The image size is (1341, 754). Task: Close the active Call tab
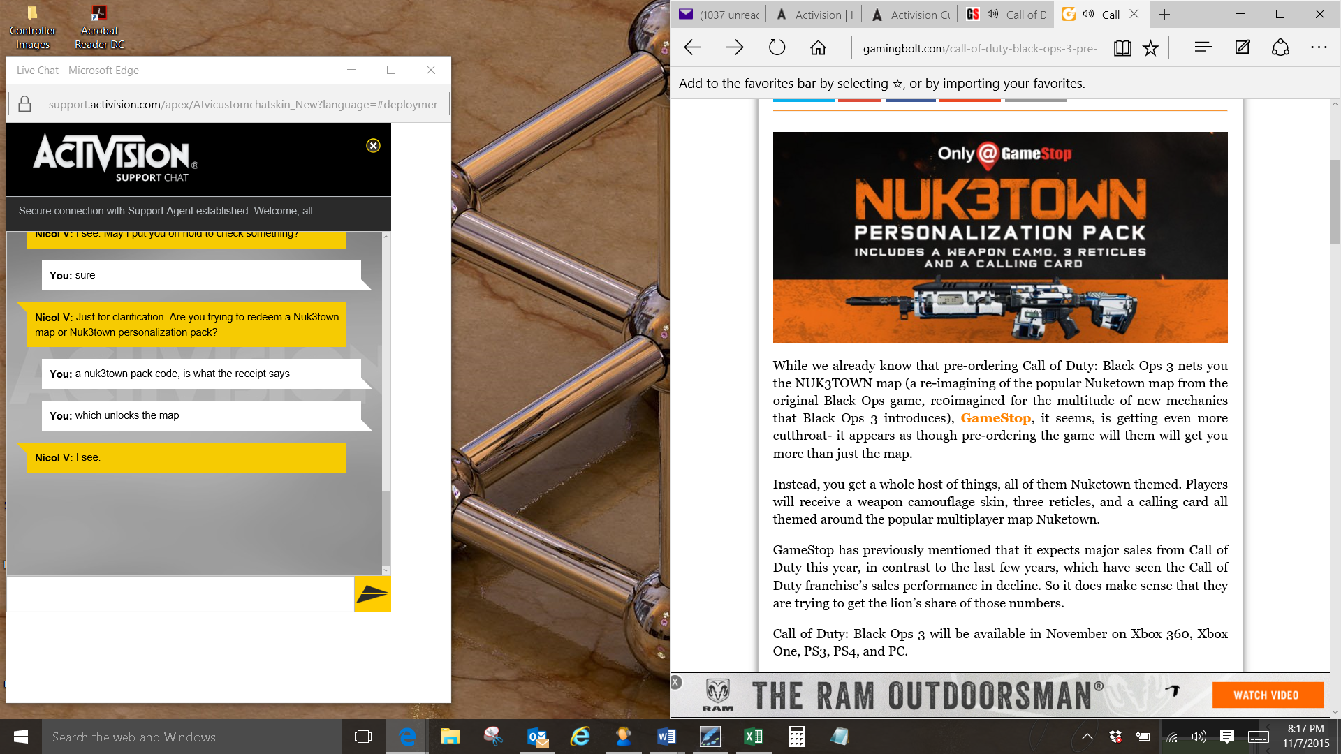click(1134, 14)
